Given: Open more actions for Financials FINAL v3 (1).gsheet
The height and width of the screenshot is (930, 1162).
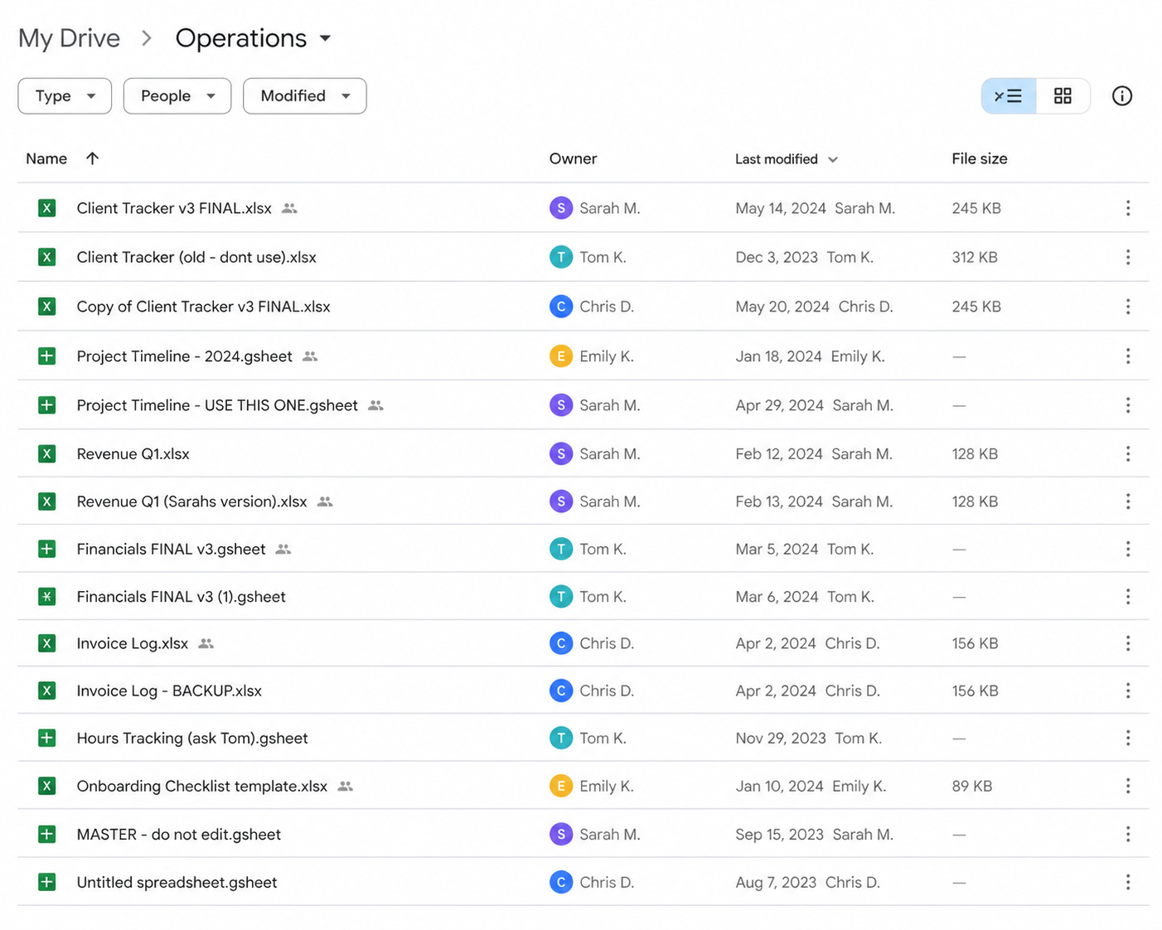Looking at the screenshot, I should click(x=1127, y=597).
